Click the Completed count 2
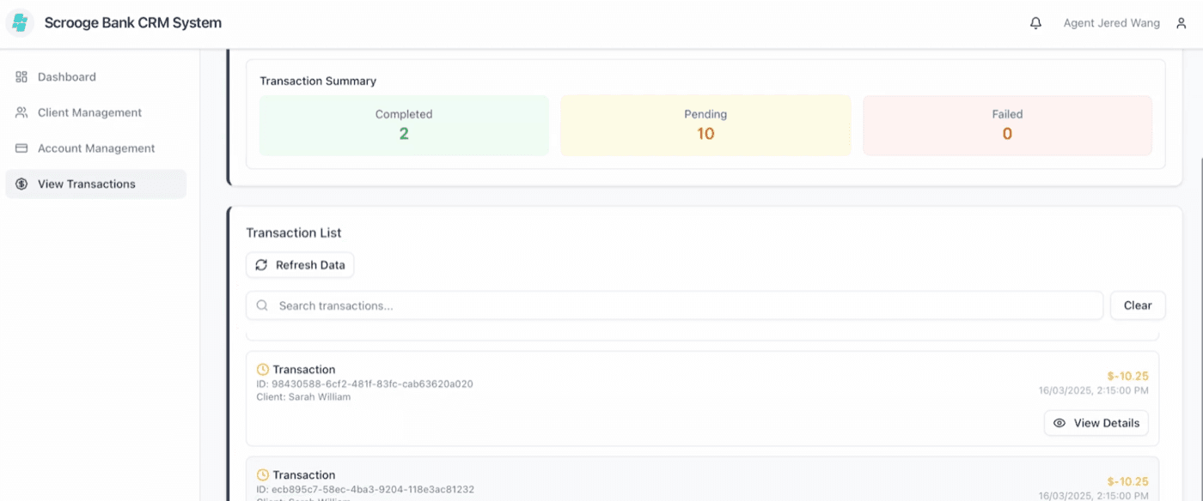1203x501 pixels. 404,134
